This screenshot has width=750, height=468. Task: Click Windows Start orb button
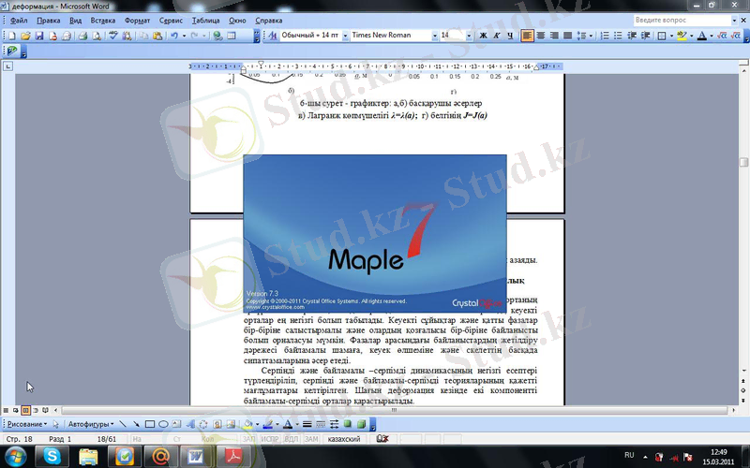[x=16, y=457]
